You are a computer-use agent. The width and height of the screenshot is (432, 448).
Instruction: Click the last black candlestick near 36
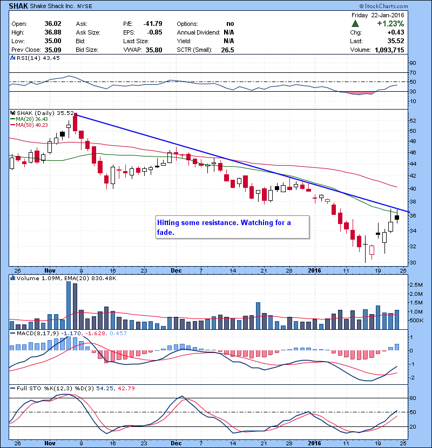[x=397, y=218]
